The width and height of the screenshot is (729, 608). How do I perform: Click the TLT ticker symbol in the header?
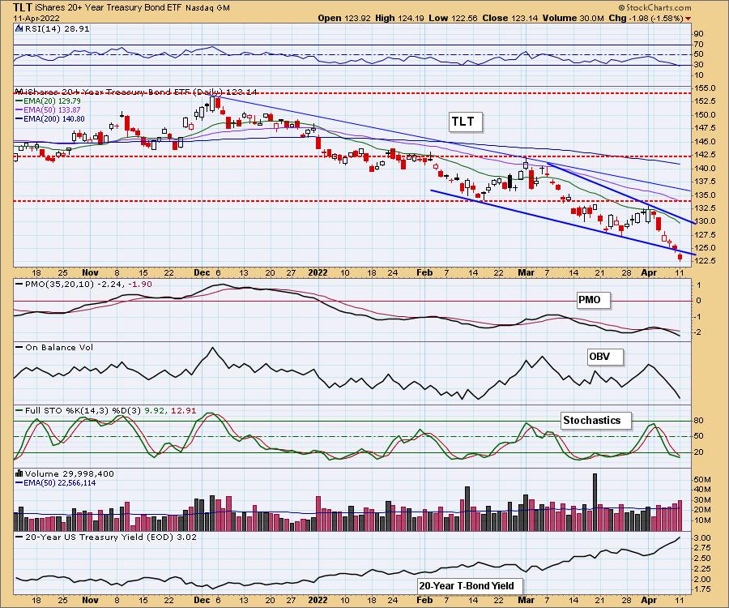tap(23, 7)
